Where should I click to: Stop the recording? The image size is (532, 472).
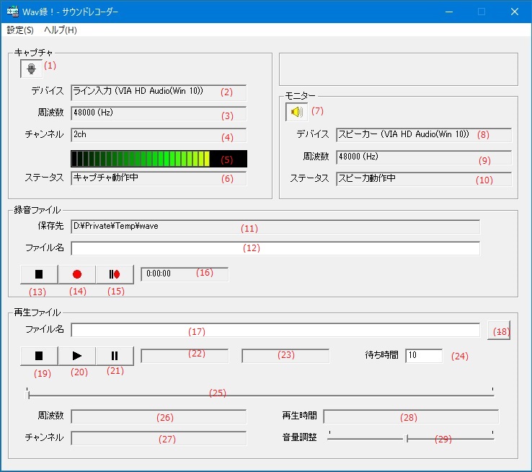39,274
